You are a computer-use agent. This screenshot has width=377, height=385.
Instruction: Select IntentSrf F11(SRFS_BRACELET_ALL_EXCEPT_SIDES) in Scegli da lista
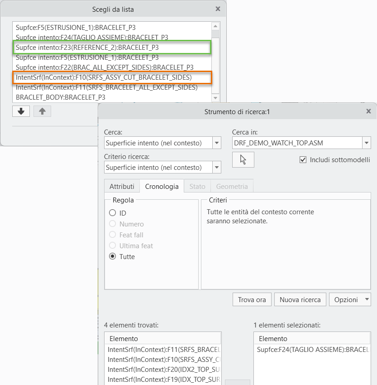pyautogui.click(x=112, y=87)
